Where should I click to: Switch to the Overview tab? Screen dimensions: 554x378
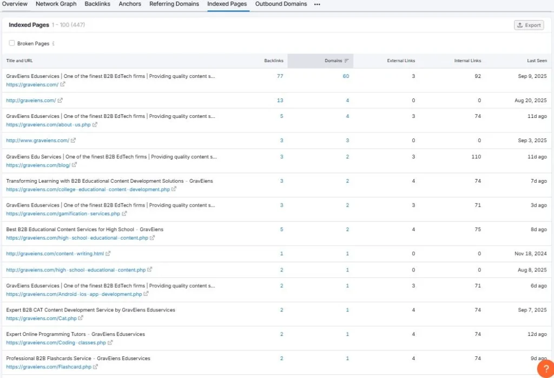pos(15,4)
